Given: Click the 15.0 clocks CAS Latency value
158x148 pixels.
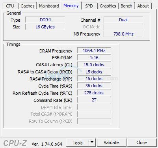Looking at the screenshot, I should (x=94, y=65).
